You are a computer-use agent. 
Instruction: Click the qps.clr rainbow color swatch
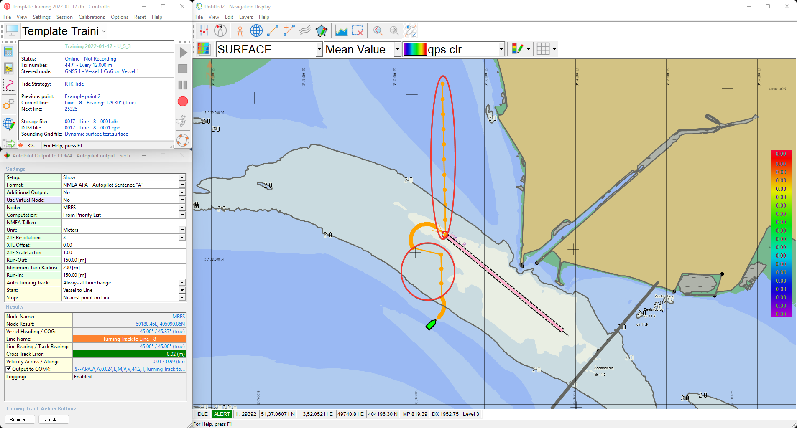point(415,49)
